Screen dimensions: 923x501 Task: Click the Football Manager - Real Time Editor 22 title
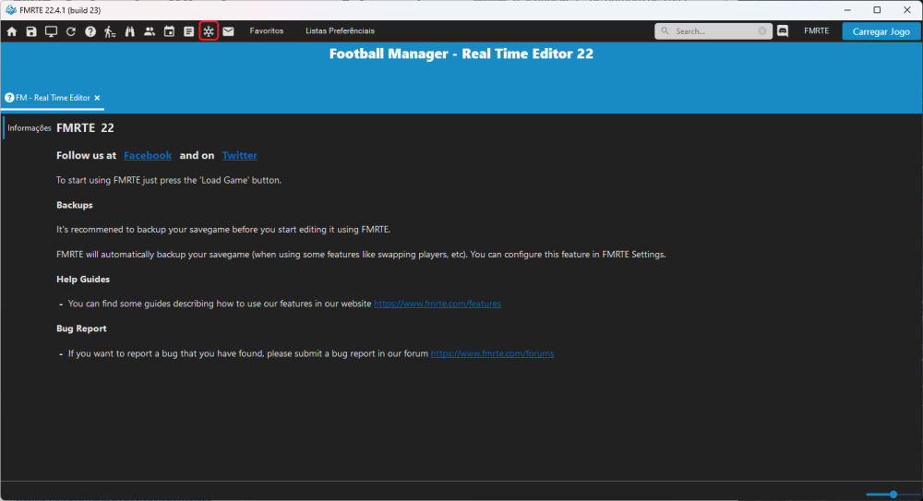(461, 54)
